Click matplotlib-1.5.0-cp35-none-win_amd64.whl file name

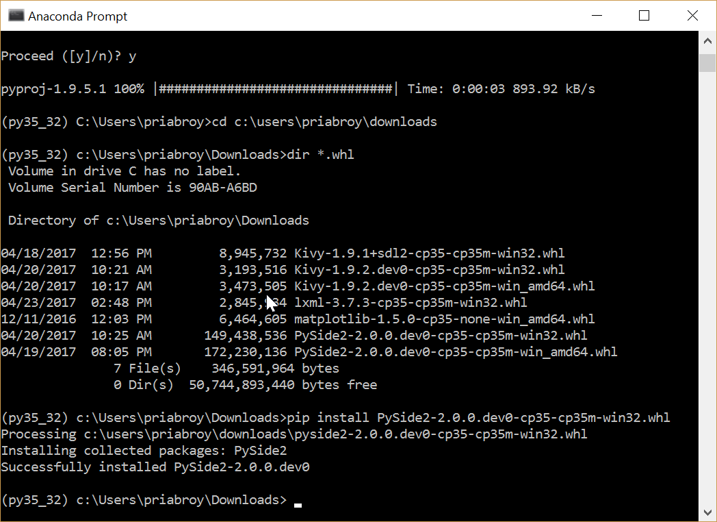pyautogui.click(x=445, y=319)
